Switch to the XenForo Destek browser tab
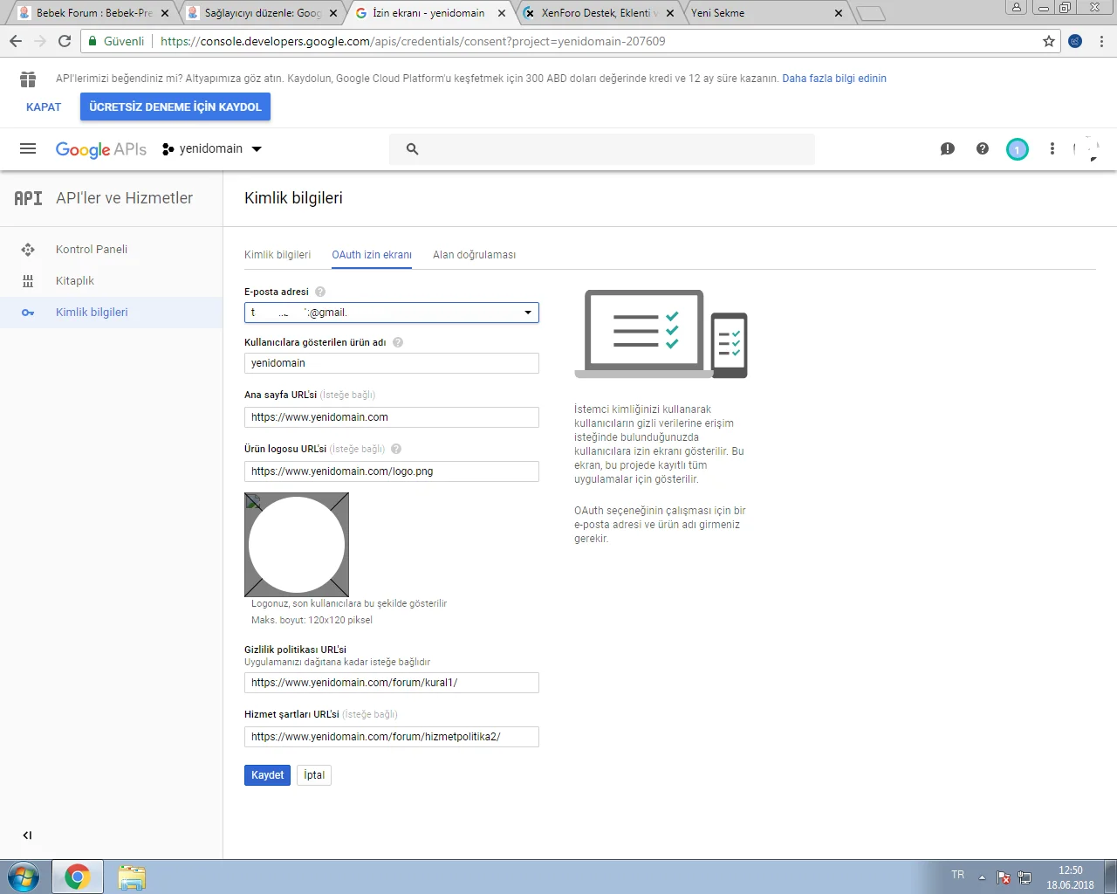Image resolution: width=1117 pixels, height=894 pixels. [x=592, y=13]
